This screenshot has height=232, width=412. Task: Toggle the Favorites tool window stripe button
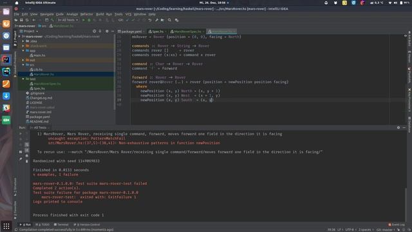[x=15, y=210]
